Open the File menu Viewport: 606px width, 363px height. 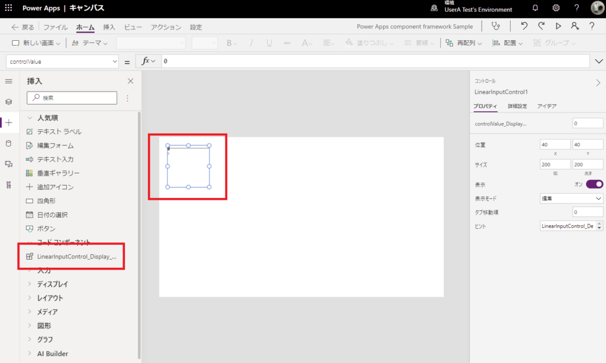pyautogui.click(x=55, y=27)
